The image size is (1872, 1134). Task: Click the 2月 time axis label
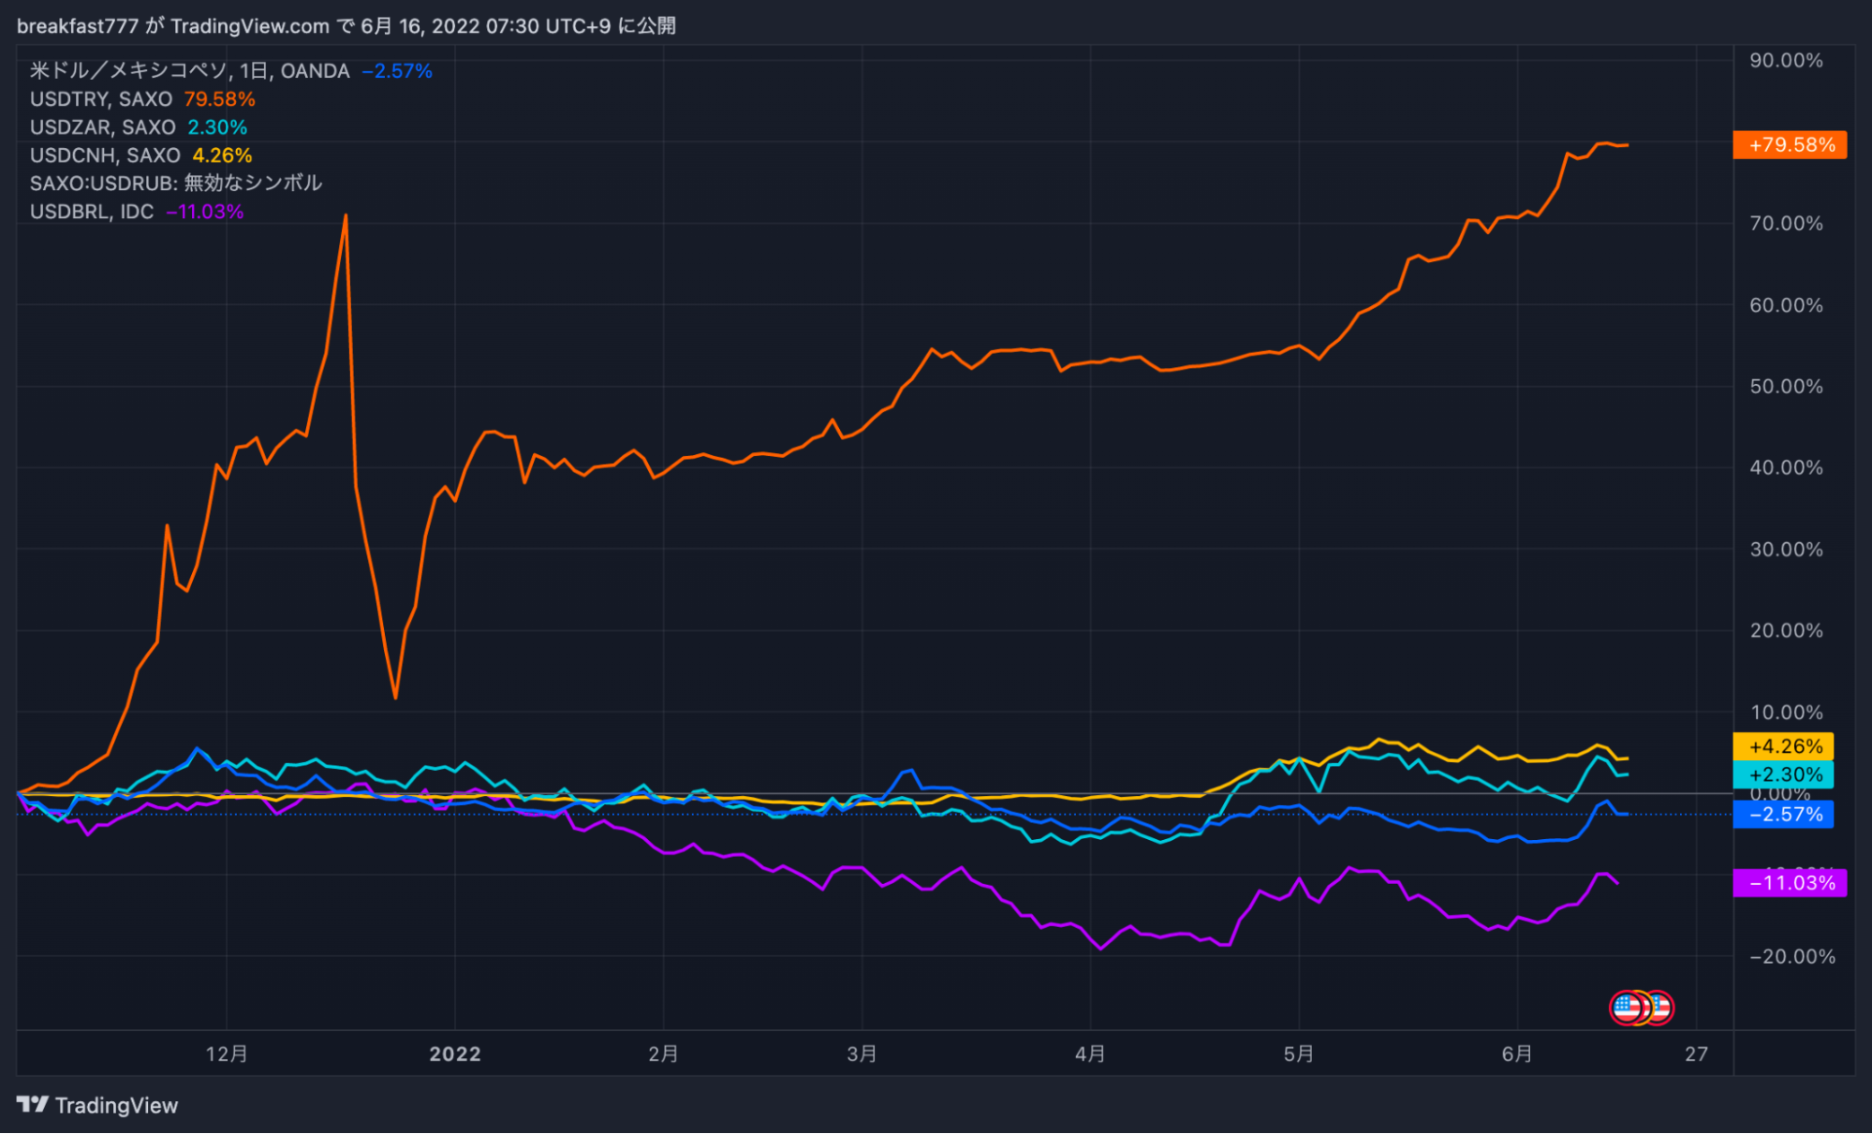point(663,1054)
